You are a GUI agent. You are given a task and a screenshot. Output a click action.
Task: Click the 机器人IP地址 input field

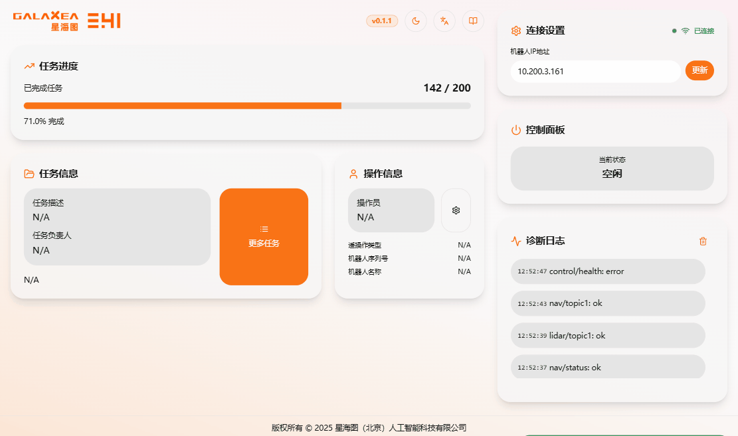595,70
